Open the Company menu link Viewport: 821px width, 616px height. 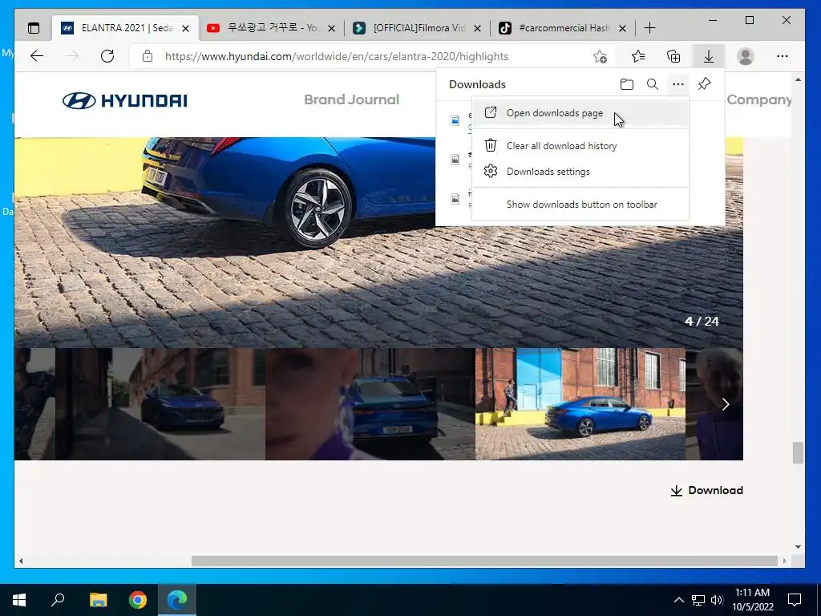click(758, 99)
